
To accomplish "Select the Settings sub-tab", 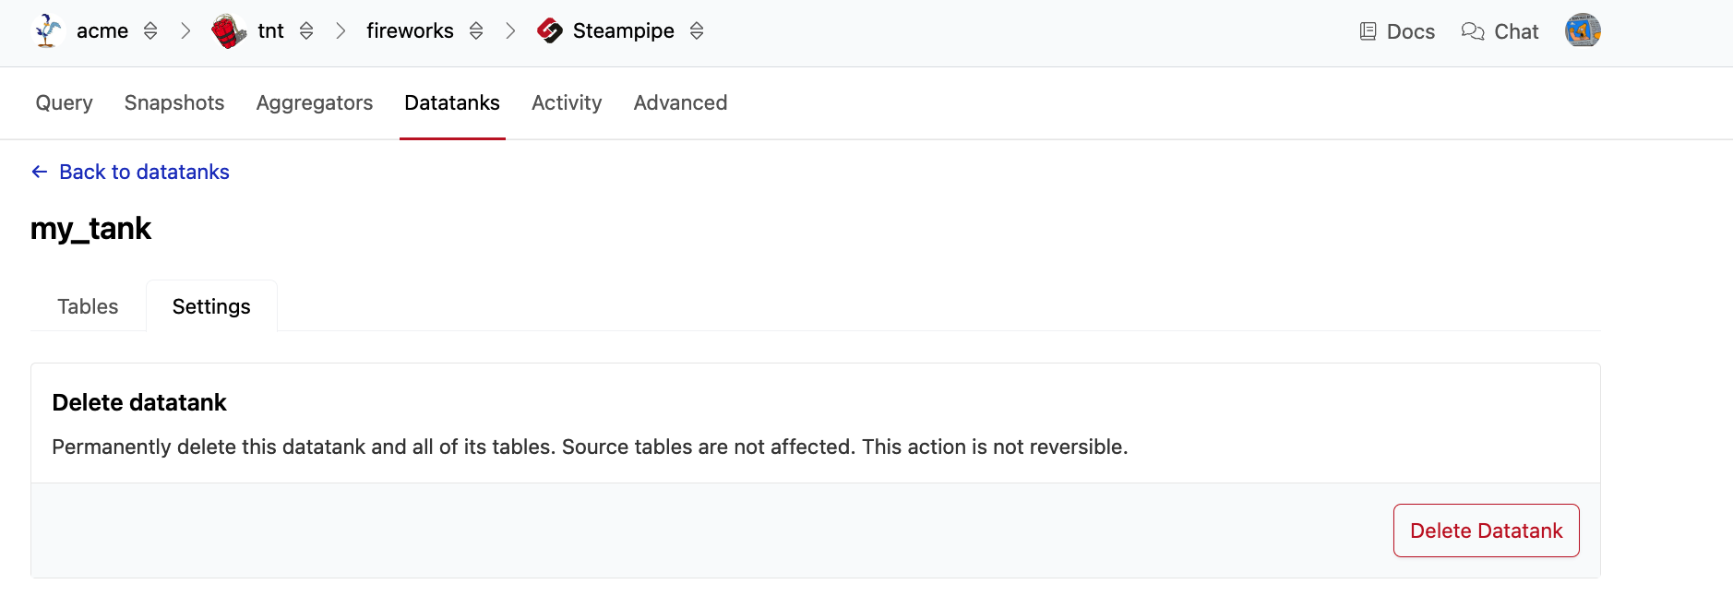I will pos(211,306).
